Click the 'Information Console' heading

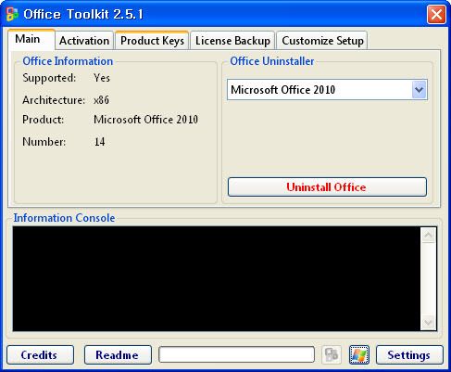coord(64,218)
